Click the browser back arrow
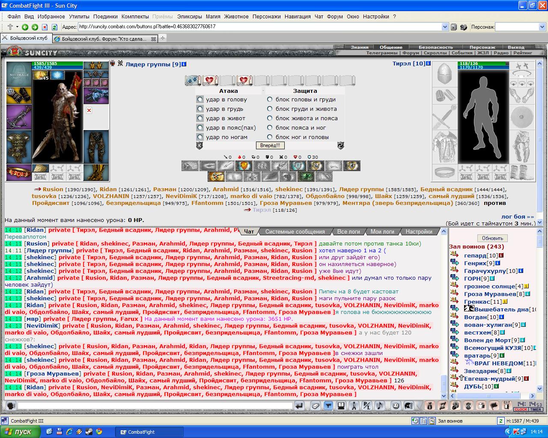The width and height of the screenshot is (548, 438). [25, 27]
